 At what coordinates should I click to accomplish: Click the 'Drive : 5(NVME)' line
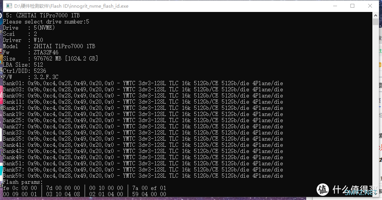click(x=29, y=28)
